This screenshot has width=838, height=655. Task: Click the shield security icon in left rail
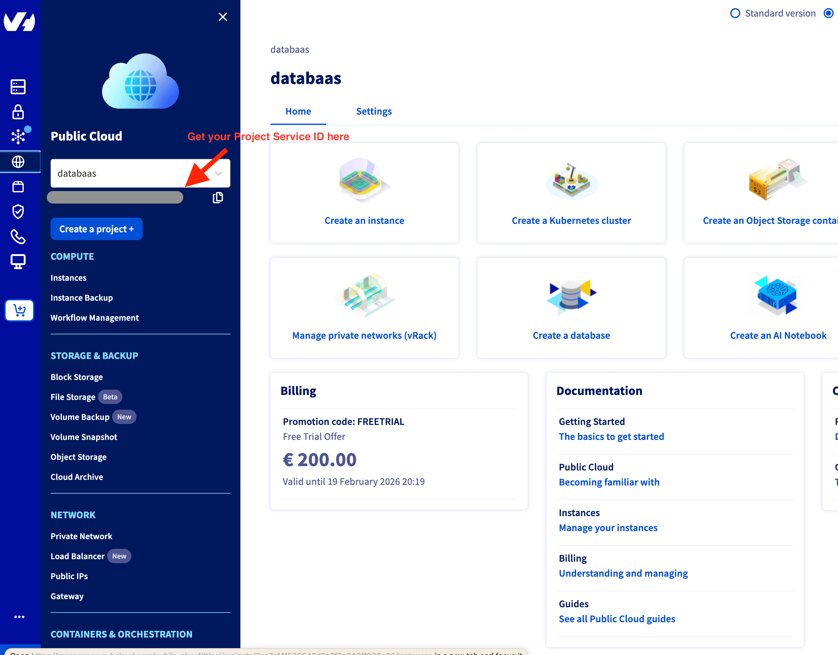18,211
